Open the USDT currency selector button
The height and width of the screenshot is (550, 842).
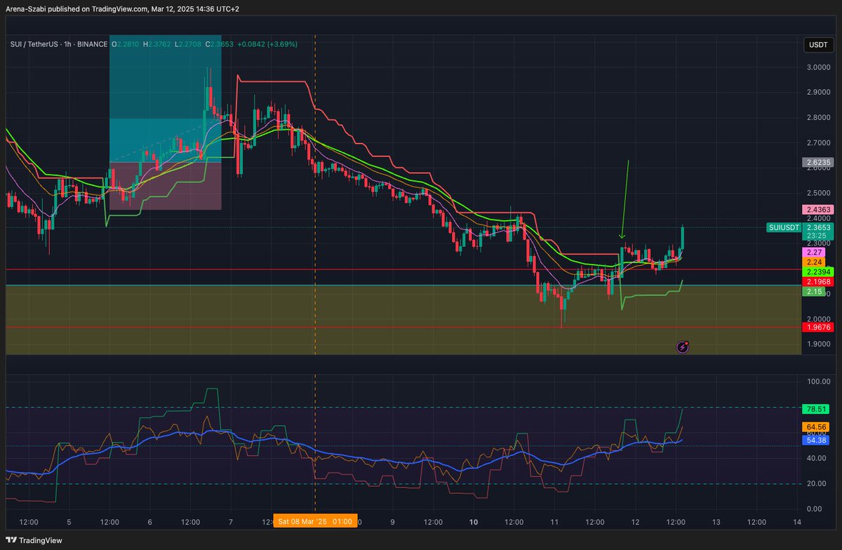pyautogui.click(x=819, y=44)
